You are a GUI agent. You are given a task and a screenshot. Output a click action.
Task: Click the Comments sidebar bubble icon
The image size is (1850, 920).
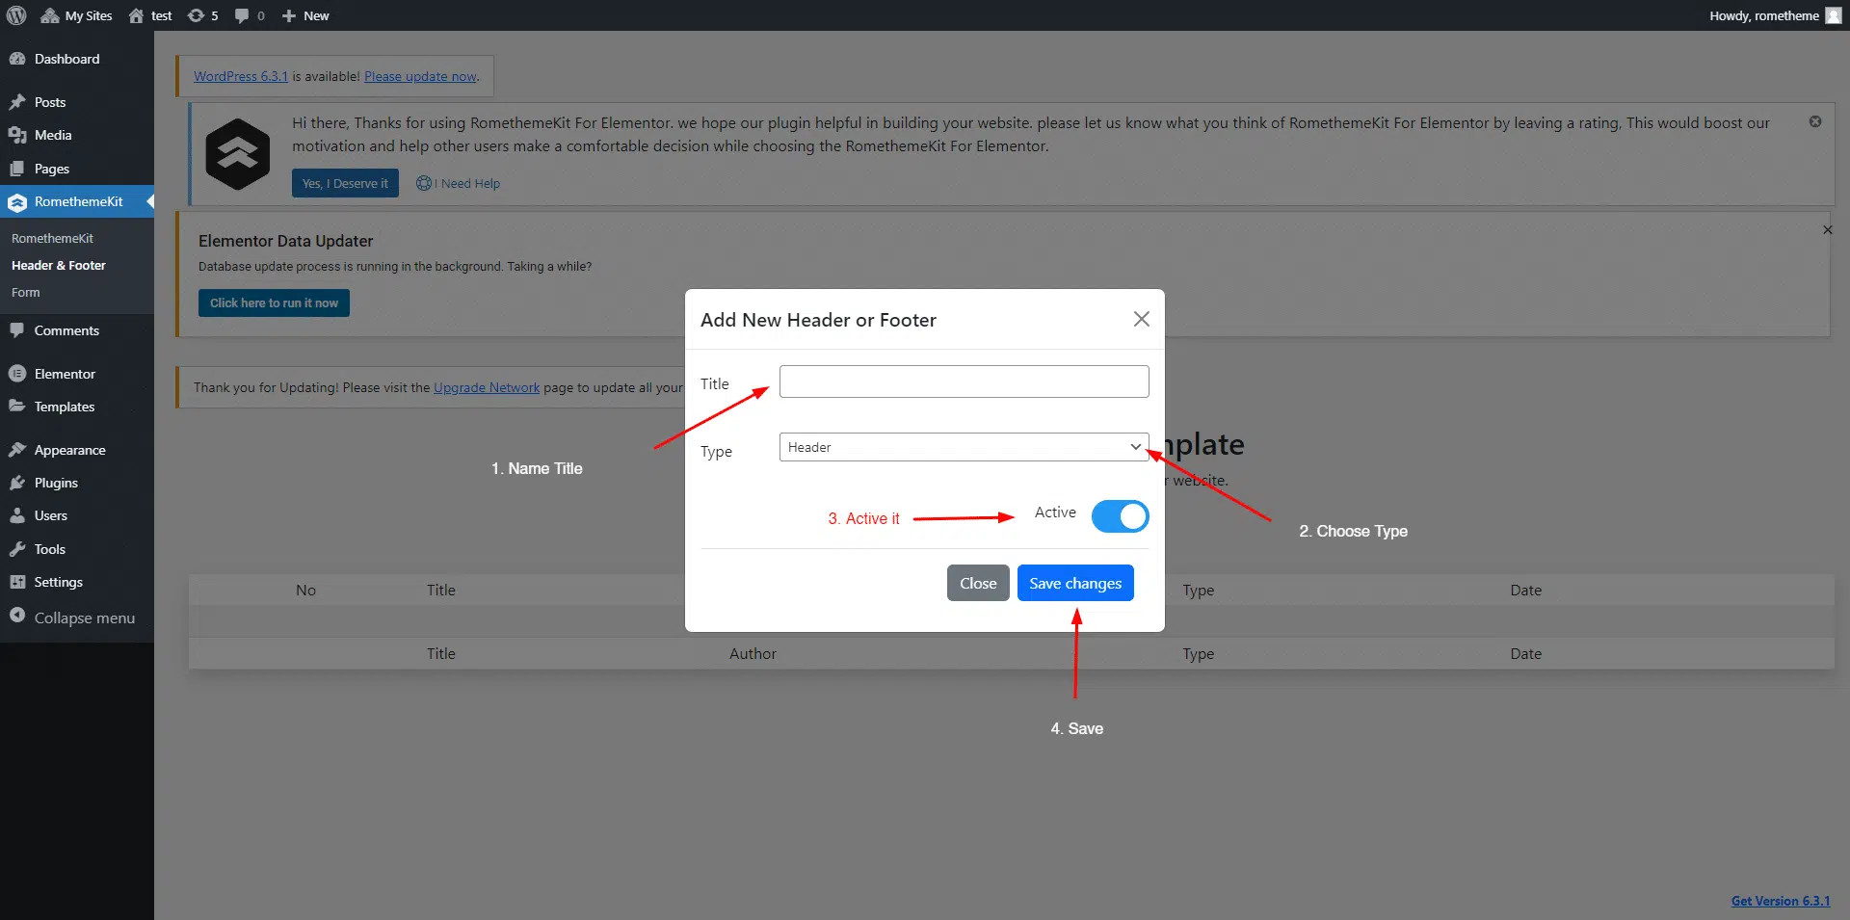point(17,330)
